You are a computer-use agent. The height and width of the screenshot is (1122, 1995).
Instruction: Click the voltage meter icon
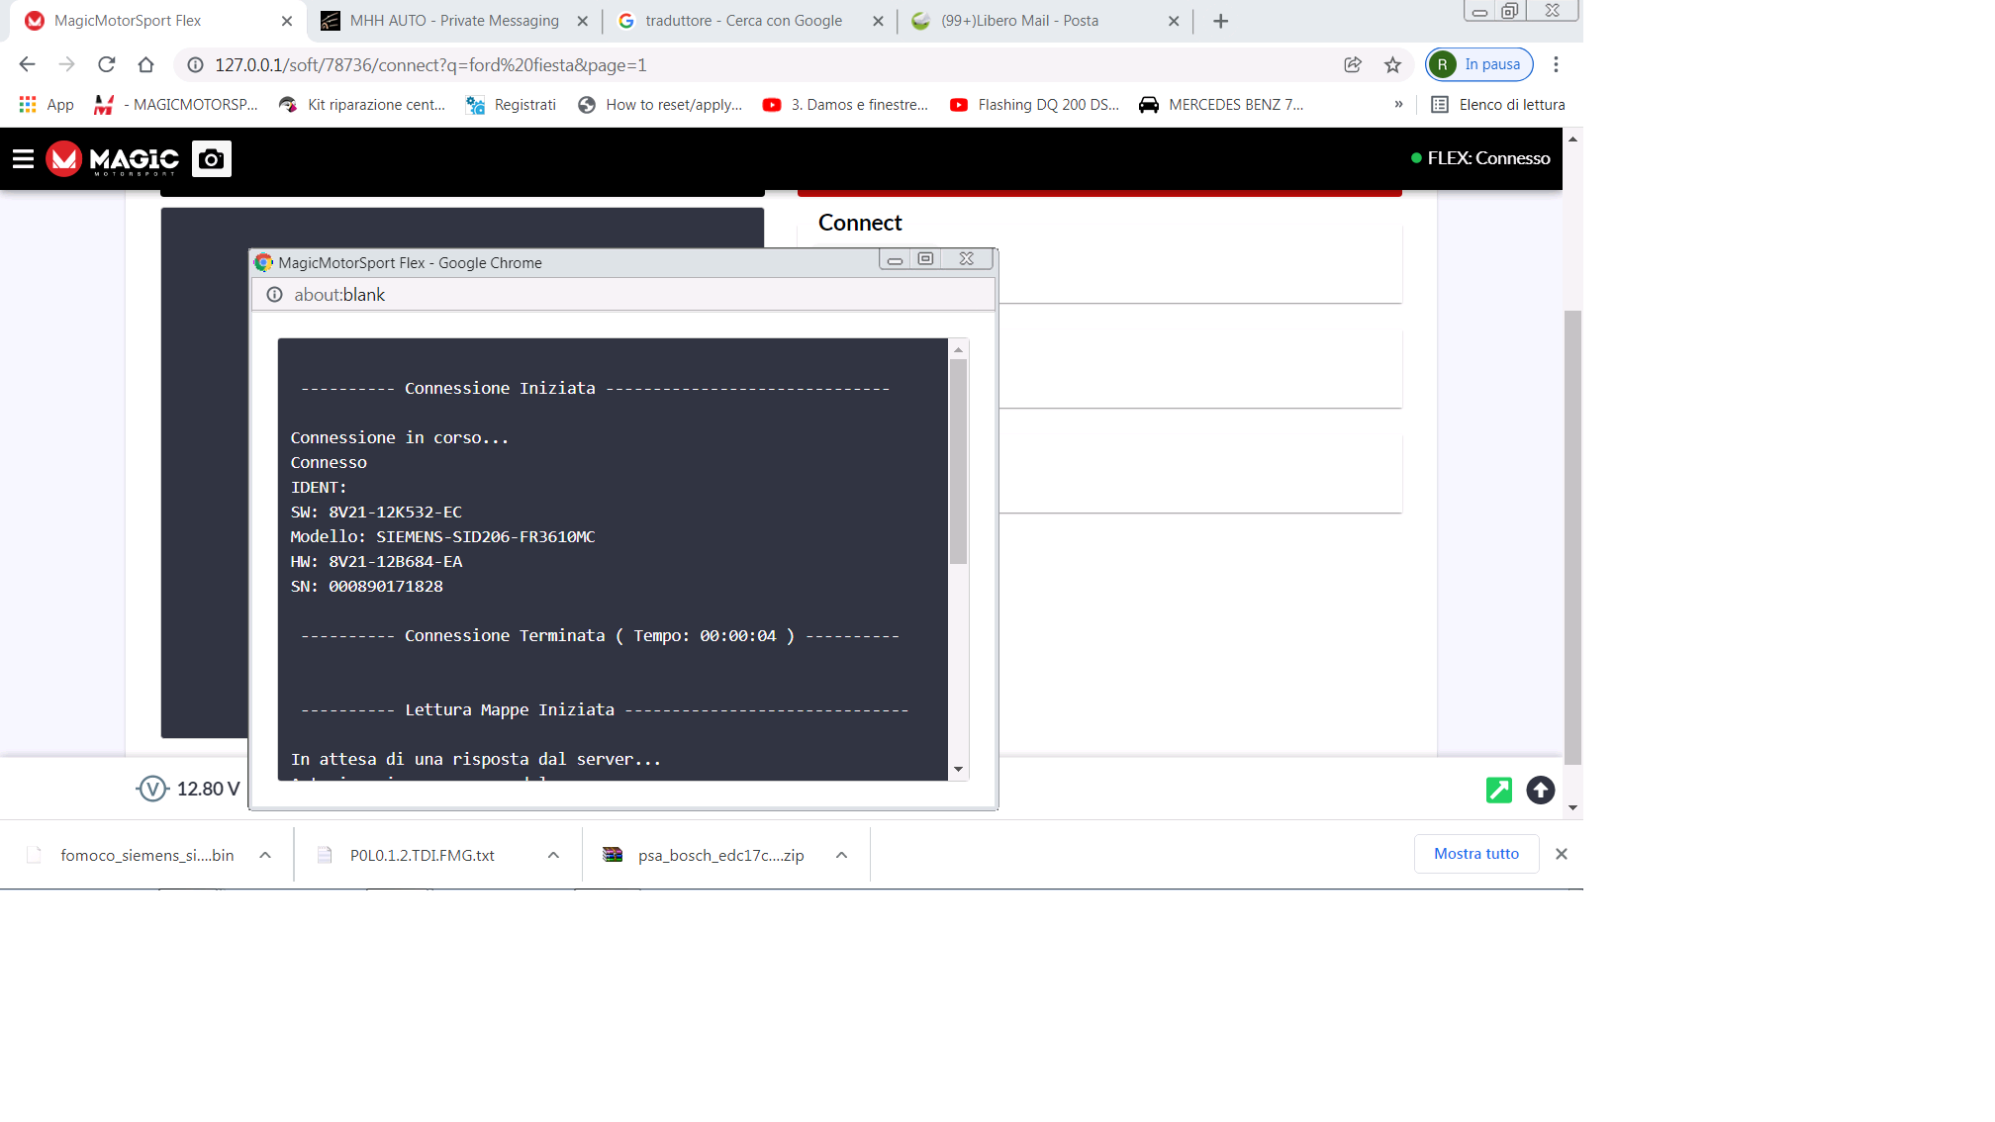(152, 789)
